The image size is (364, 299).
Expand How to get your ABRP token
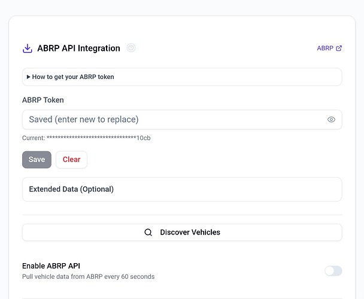click(182, 77)
